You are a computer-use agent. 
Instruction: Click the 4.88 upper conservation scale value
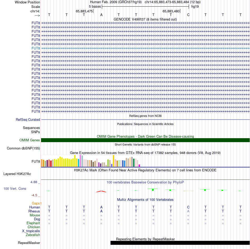tap(34, 182)
